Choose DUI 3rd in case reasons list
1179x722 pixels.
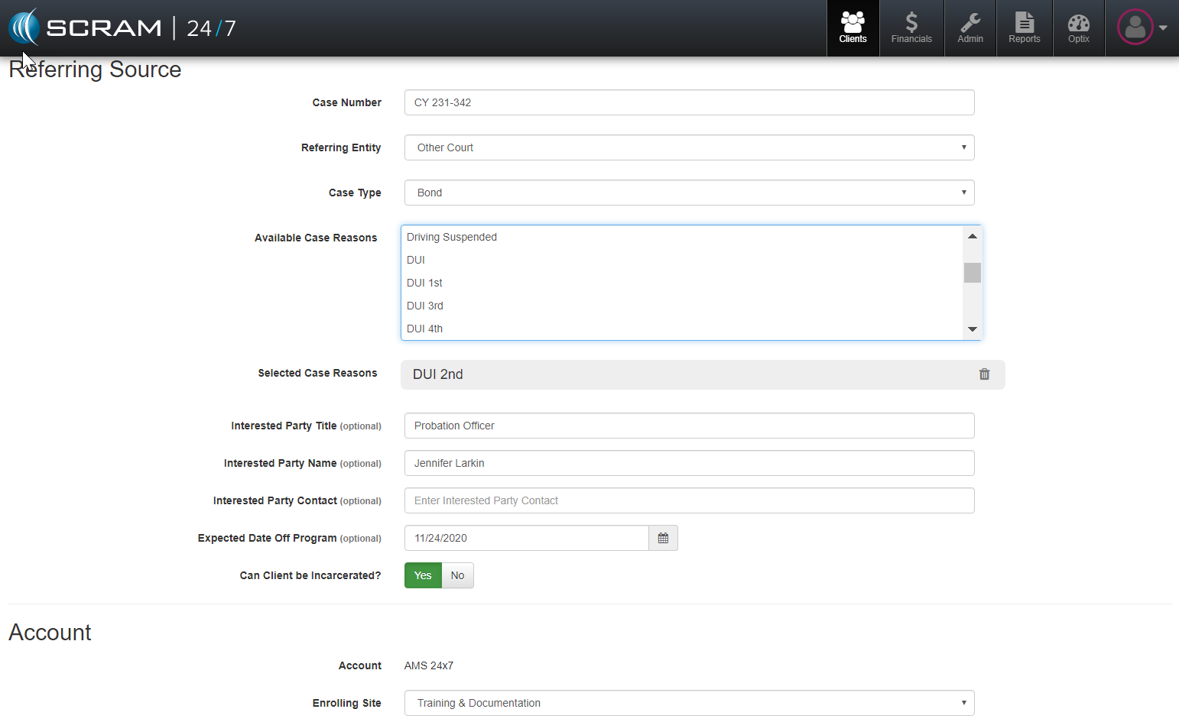[425, 306]
